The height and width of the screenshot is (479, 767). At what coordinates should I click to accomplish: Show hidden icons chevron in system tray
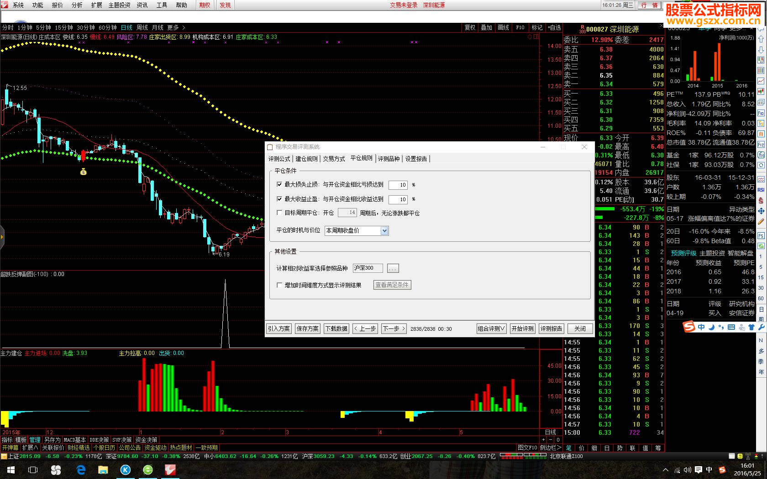[666, 470]
